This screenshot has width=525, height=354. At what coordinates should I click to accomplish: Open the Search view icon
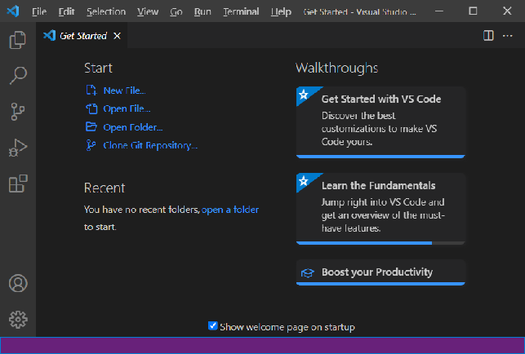tap(18, 76)
